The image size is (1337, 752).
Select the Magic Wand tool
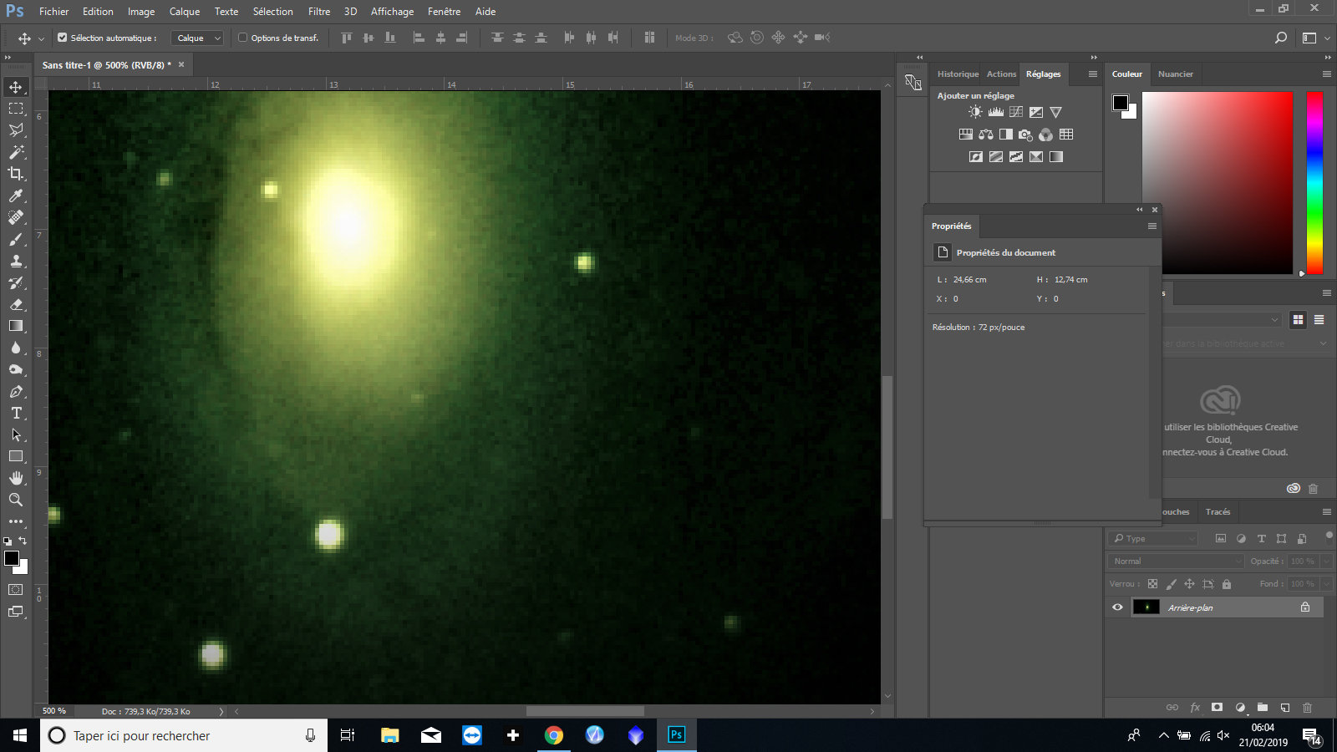tap(16, 152)
